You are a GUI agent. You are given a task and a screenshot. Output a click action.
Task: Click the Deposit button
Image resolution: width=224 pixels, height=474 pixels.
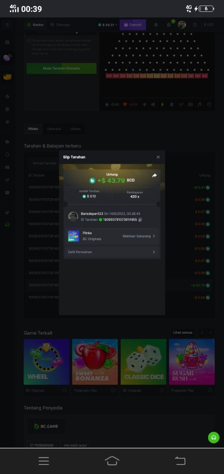click(x=133, y=25)
